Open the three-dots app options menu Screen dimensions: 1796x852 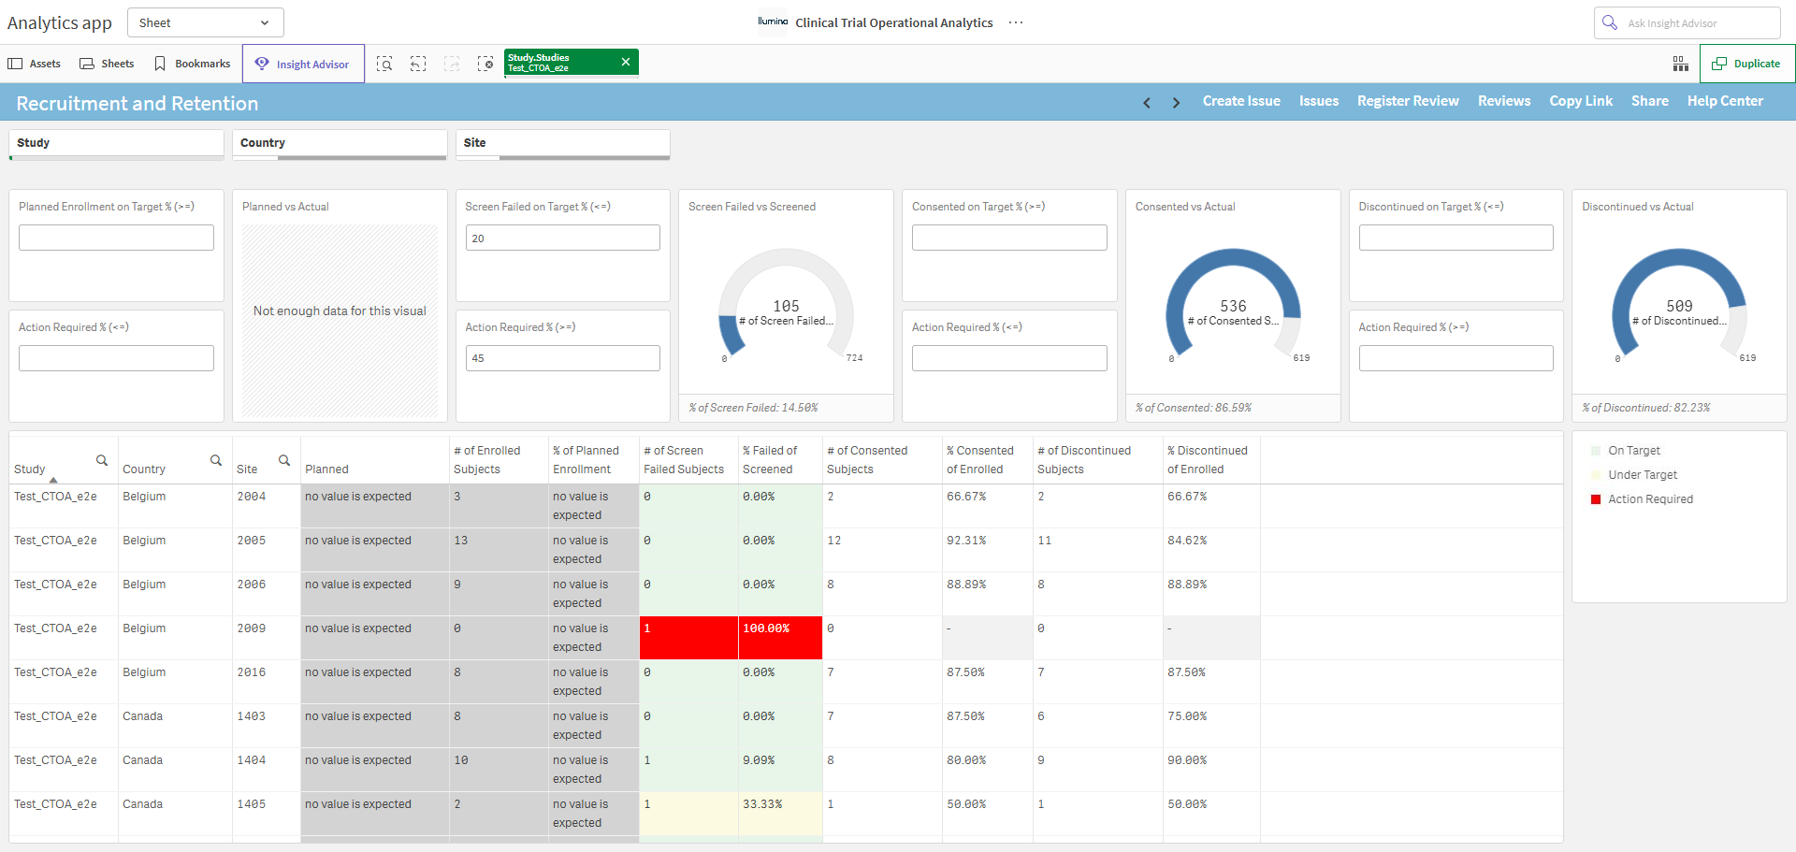[1016, 22]
